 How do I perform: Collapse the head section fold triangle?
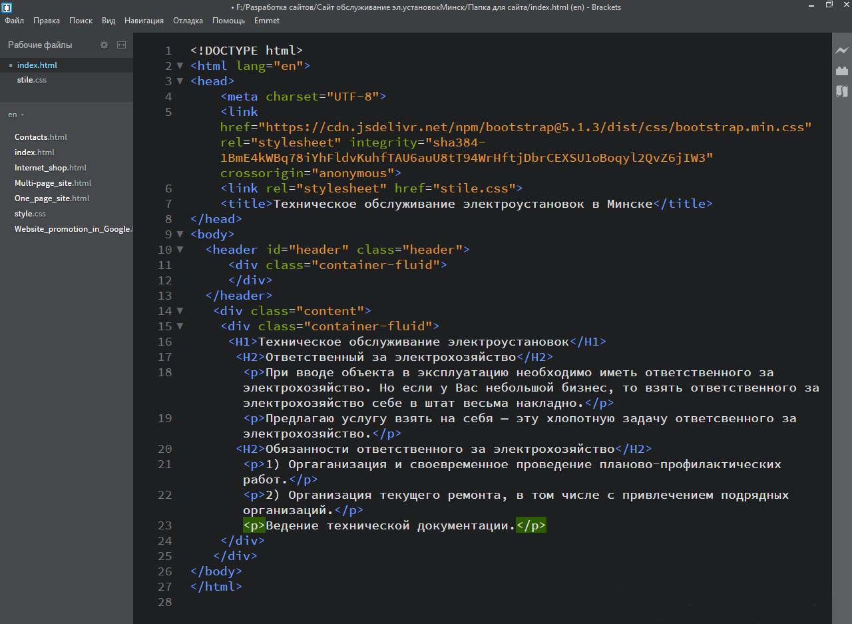pyautogui.click(x=179, y=81)
